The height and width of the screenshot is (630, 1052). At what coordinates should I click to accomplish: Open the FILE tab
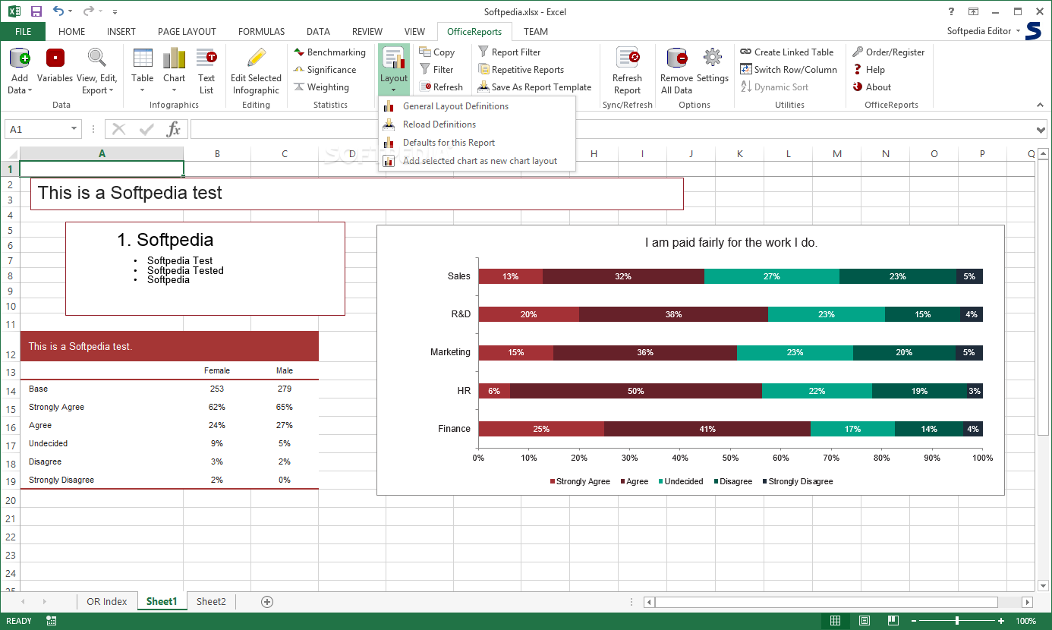coord(23,32)
